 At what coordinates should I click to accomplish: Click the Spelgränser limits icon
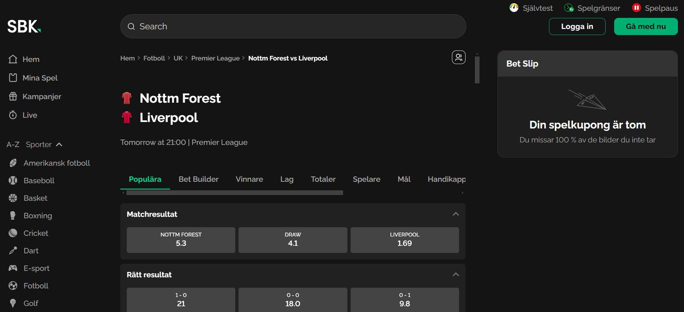click(569, 8)
